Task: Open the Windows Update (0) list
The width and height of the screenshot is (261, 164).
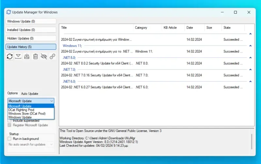Action: 31,21
